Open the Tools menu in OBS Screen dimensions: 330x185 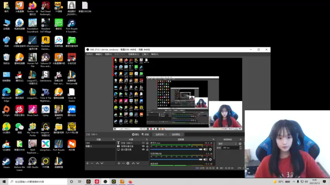pos(145,54)
